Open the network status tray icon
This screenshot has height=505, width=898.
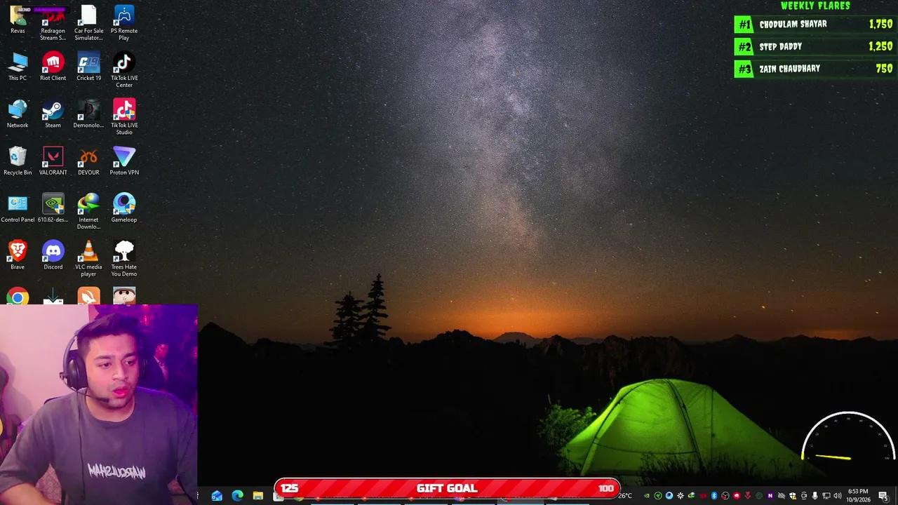coord(826,496)
